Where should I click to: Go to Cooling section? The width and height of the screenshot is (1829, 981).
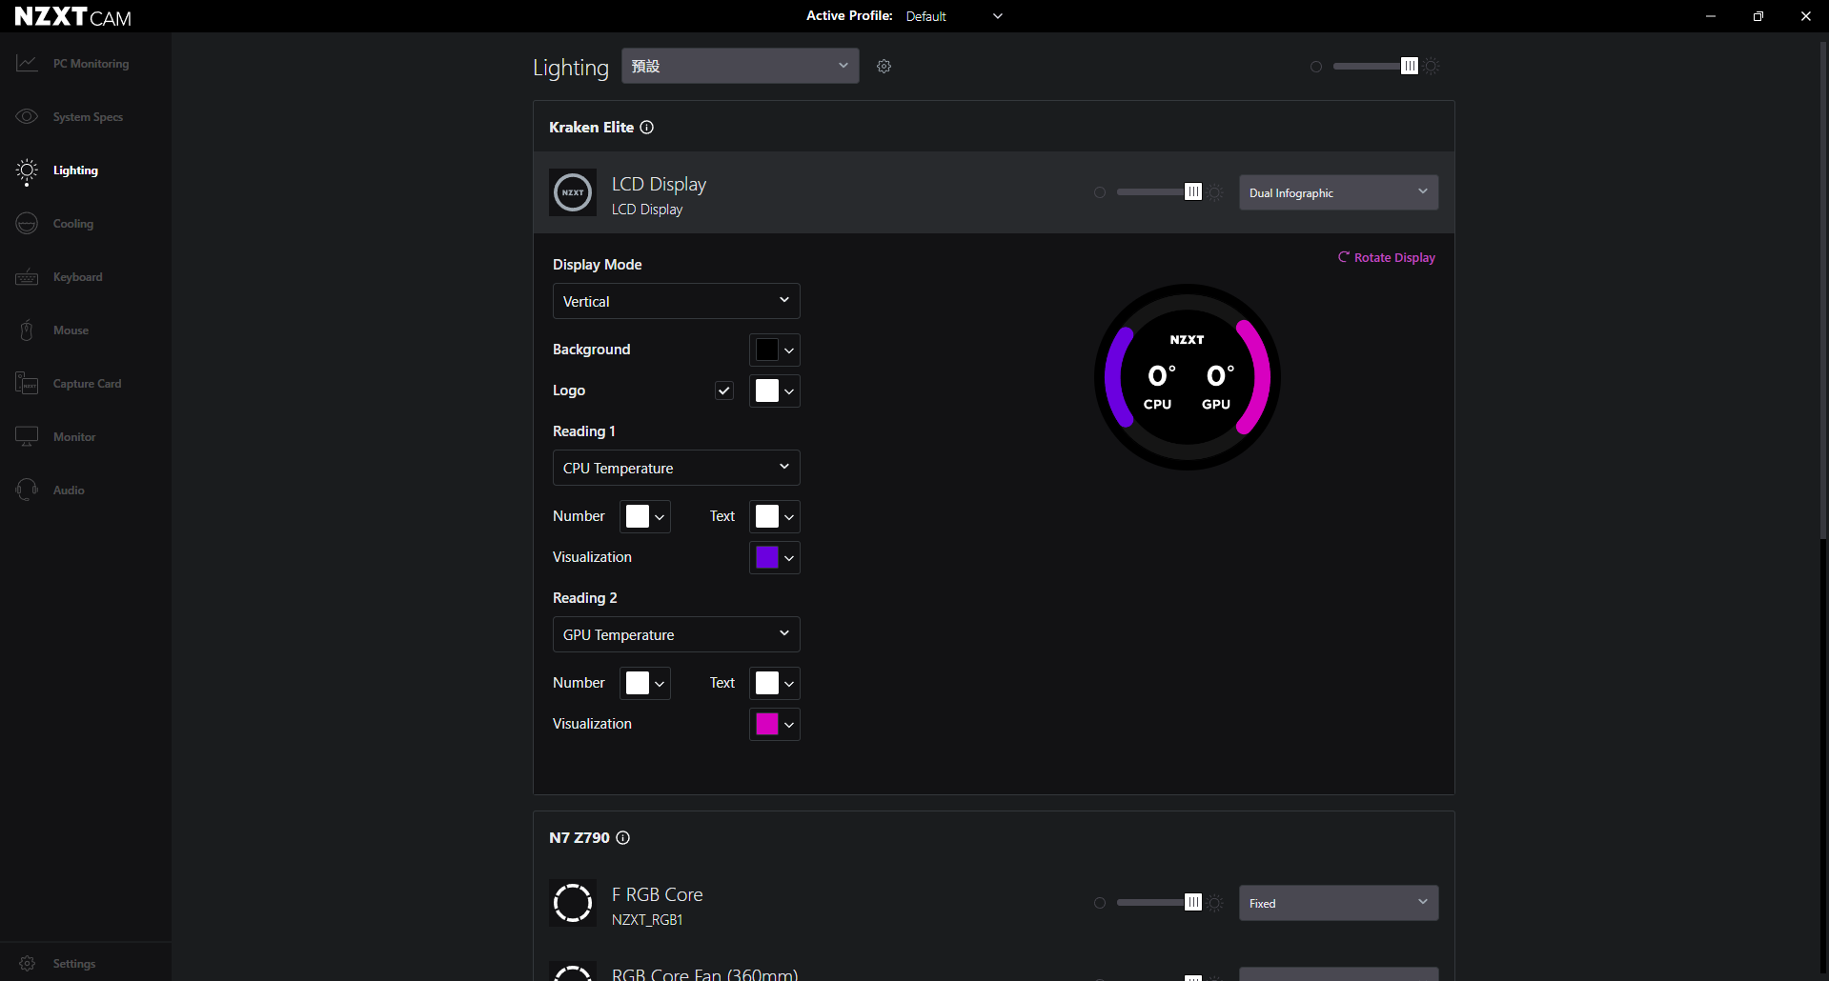click(73, 224)
